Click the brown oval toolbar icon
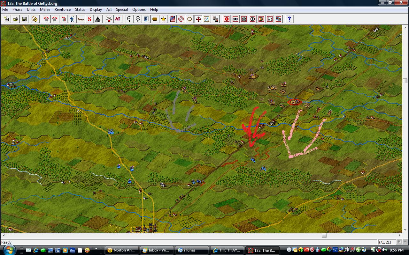Screen dimensions: 409x255 [155, 19]
